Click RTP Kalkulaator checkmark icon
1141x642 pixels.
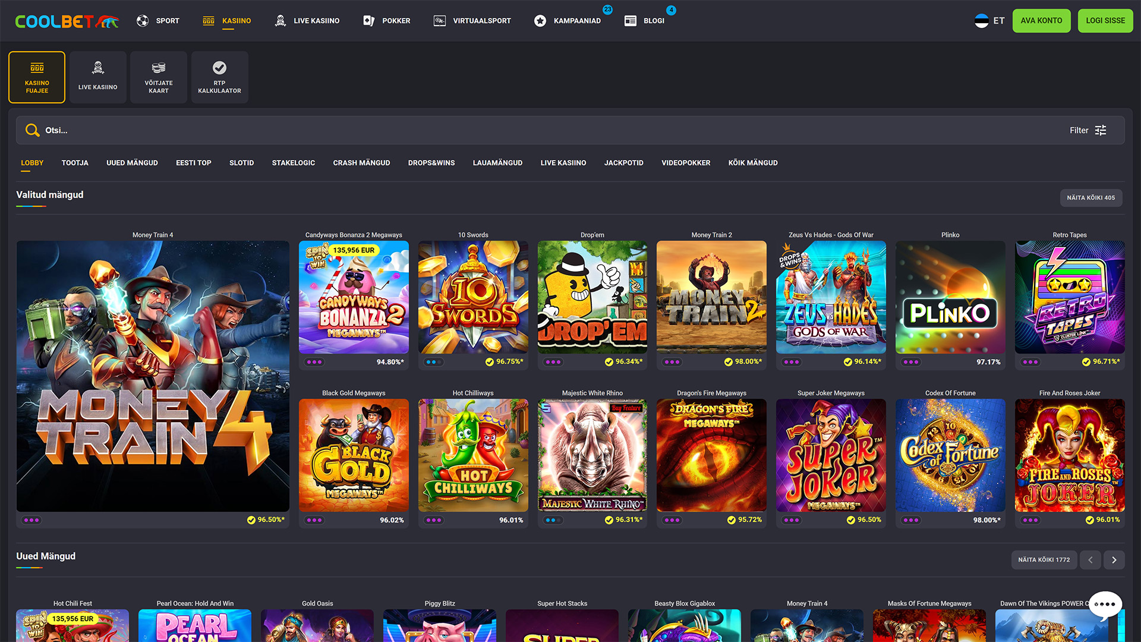(220, 68)
